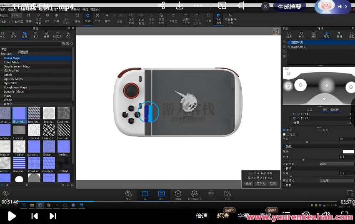The height and width of the screenshot is (224, 355).
Task: Select the crackle texture thumbnail
Action: pyautogui.click(x=34, y=130)
